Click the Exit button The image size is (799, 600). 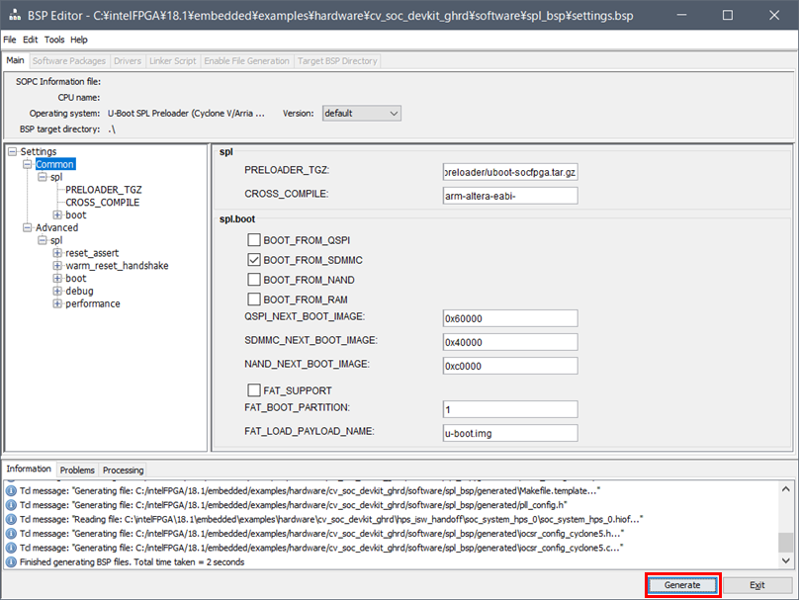click(756, 585)
